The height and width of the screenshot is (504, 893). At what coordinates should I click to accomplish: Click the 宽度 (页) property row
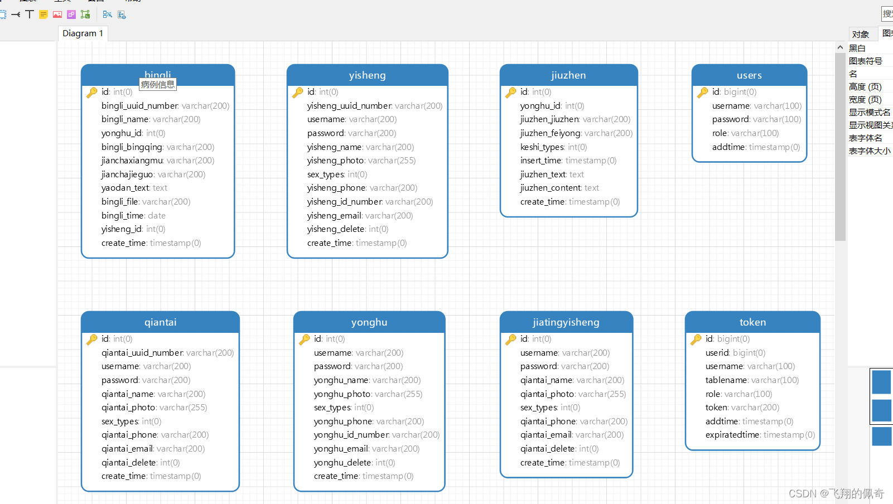(x=870, y=100)
